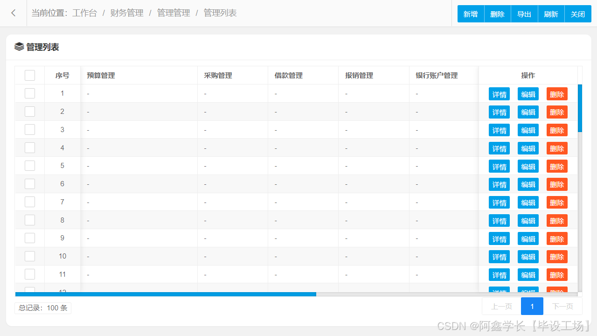Open 财务管理 in the breadcrumb

click(x=127, y=13)
